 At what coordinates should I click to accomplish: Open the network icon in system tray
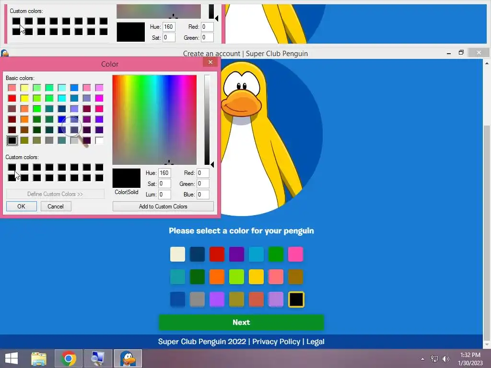[x=434, y=358]
